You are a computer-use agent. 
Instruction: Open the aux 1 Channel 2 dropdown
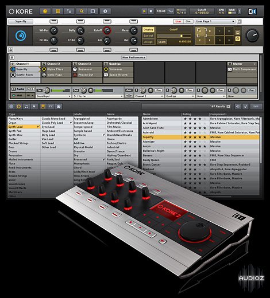[149, 96]
